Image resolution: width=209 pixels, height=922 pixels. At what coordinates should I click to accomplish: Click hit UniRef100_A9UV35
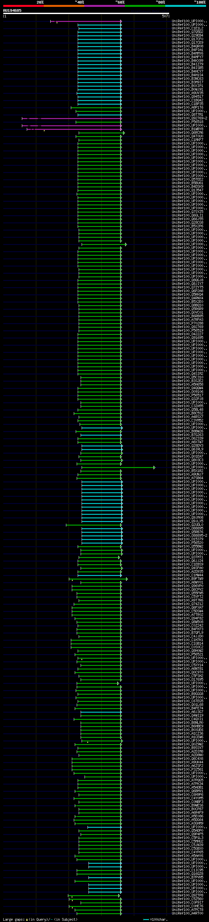click(187, 93)
